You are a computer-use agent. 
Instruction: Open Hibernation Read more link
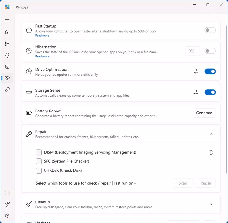42,56
